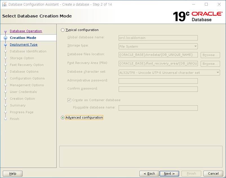Screen dimensions: 226x178
Task: Click the Oracle 19c Database logo
Action: click(x=198, y=17)
